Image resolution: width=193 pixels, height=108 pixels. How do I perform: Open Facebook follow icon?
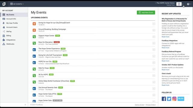(x=164, y=99)
